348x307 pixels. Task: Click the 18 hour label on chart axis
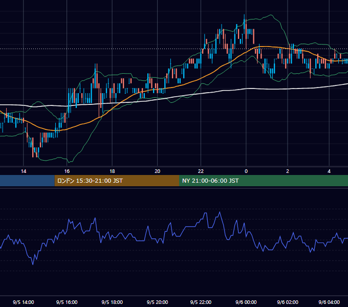(112, 171)
